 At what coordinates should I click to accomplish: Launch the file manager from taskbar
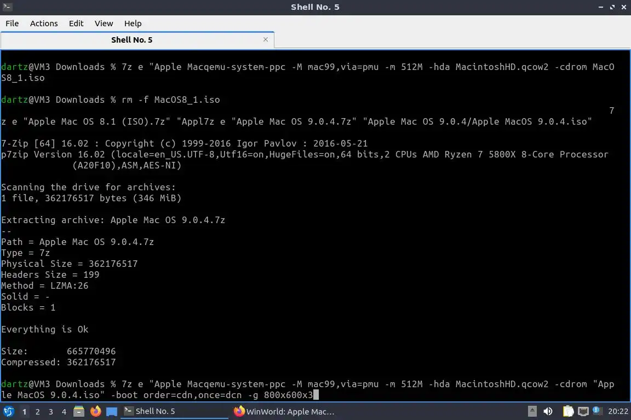tap(79, 411)
